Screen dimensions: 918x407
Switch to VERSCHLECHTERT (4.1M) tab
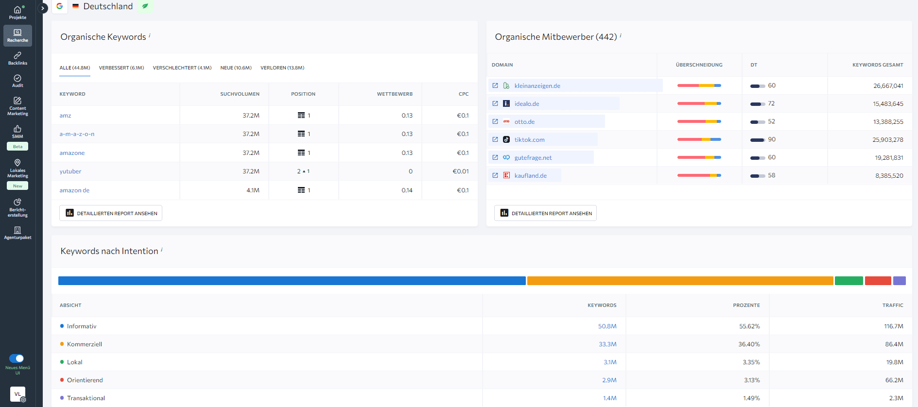pyautogui.click(x=182, y=68)
